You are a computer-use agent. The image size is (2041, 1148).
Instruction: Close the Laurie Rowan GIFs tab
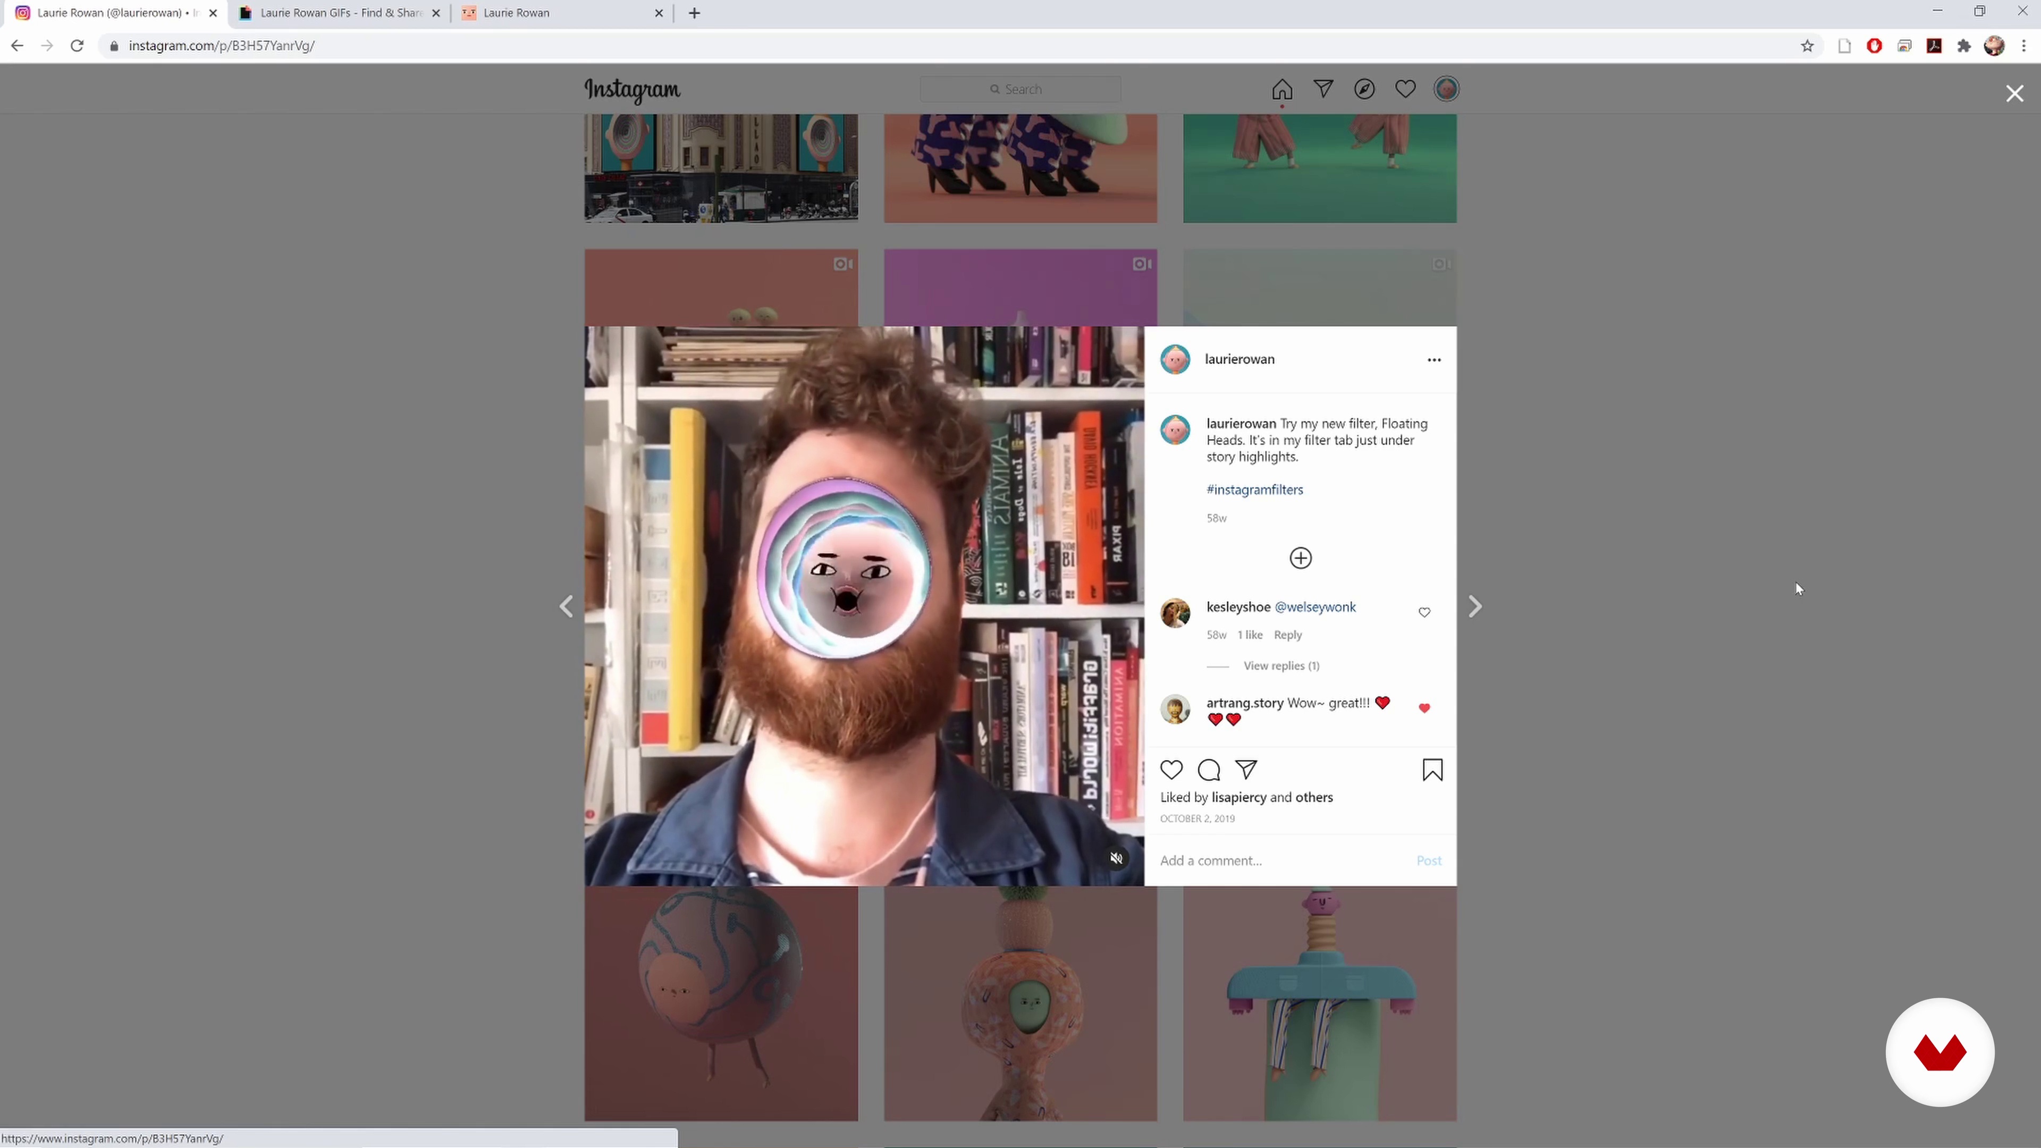(436, 13)
